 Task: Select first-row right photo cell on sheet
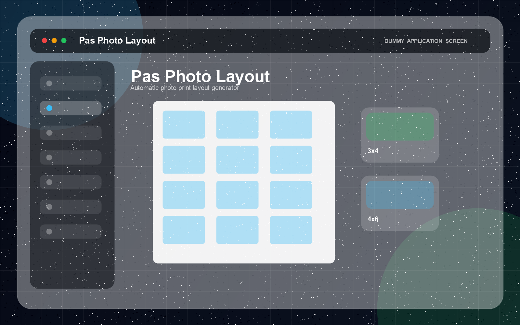(x=291, y=124)
